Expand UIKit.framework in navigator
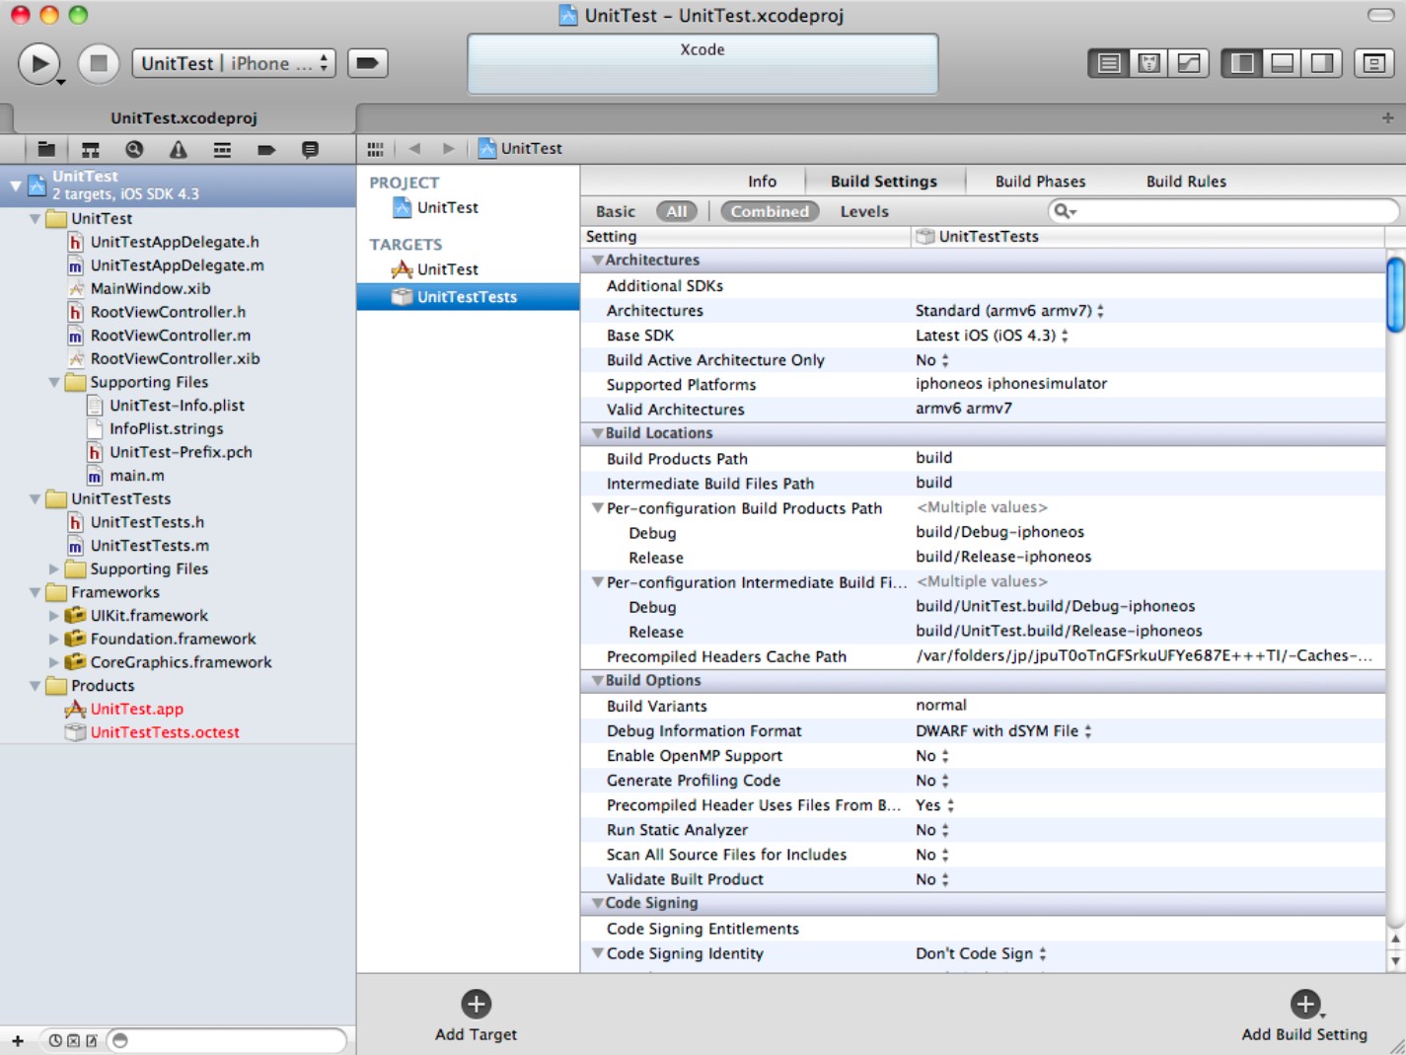The width and height of the screenshot is (1406, 1055). tap(54, 616)
